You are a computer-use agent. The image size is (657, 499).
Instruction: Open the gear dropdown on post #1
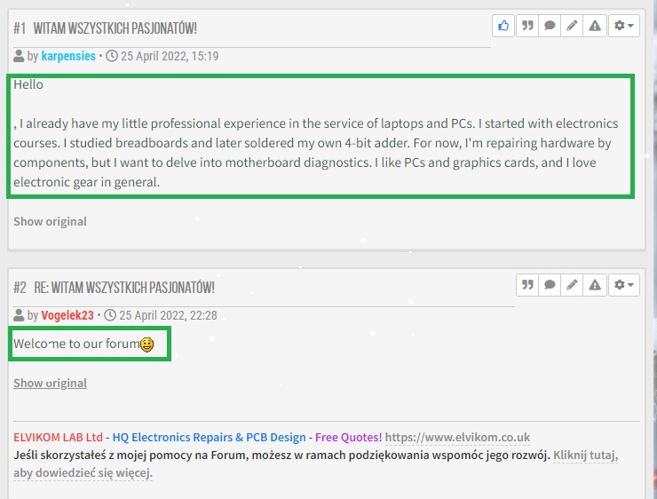[x=624, y=26]
